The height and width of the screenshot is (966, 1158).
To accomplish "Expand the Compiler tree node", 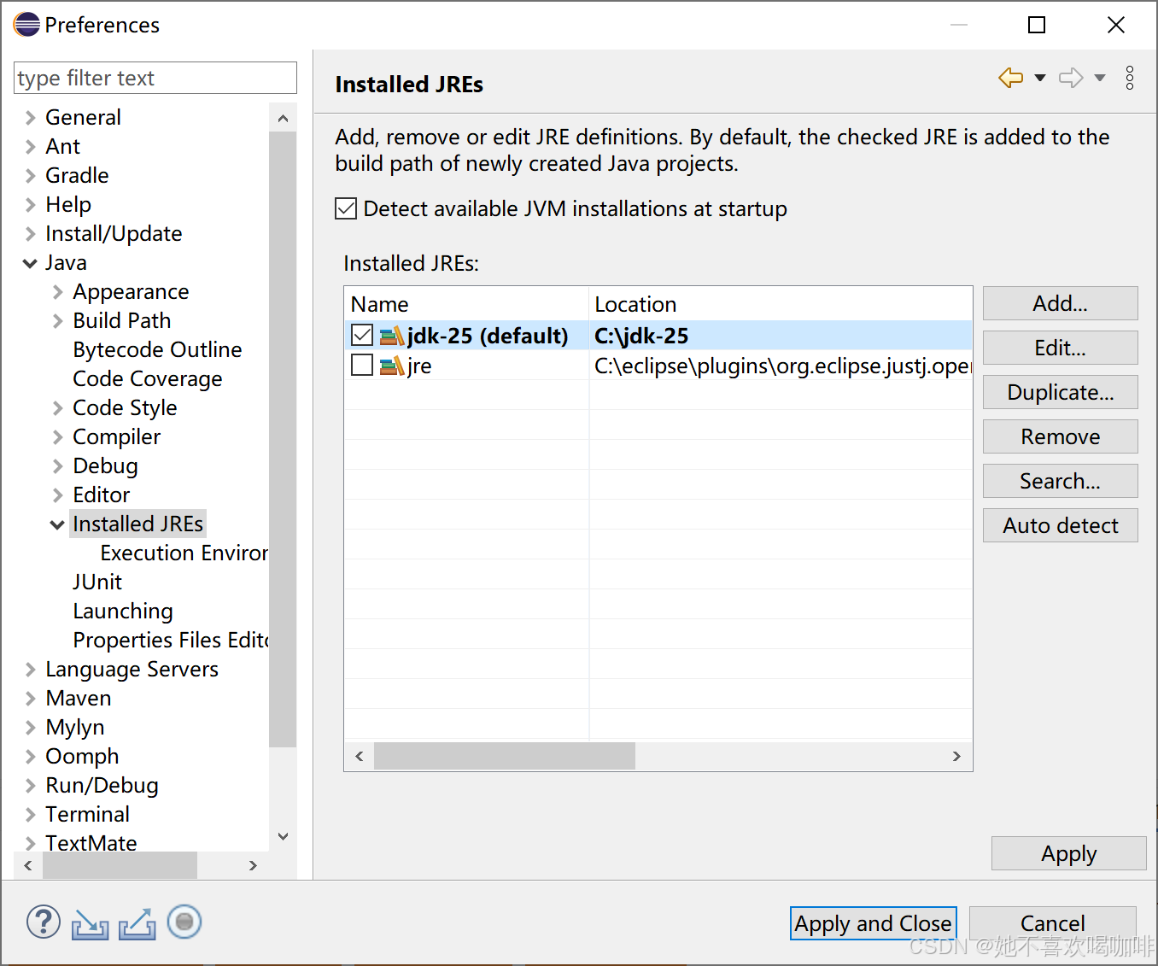I will 57,437.
